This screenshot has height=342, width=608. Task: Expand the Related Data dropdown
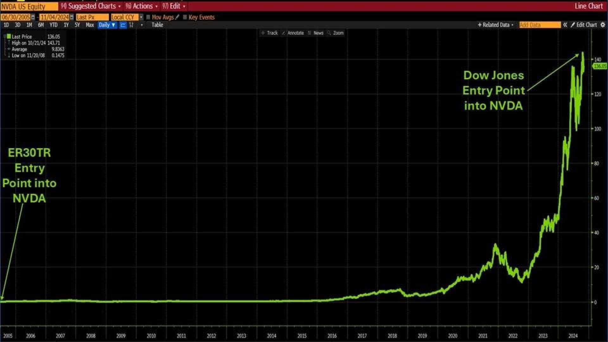pos(496,25)
